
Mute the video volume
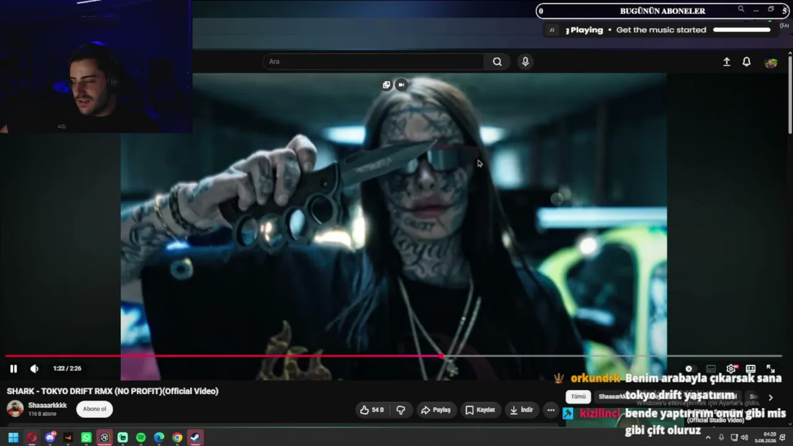point(34,369)
